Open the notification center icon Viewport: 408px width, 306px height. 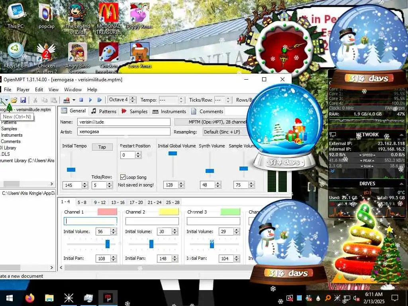click(x=395, y=298)
